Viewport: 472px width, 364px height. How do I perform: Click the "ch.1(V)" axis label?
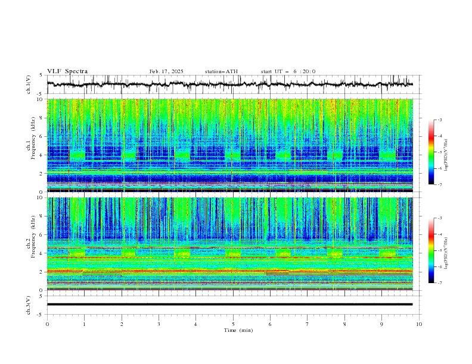pyautogui.click(x=29, y=84)
